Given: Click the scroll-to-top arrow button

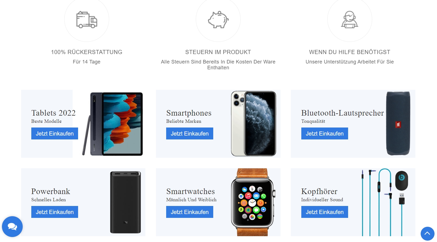Looking at the screenshot, I should [427, 233].
